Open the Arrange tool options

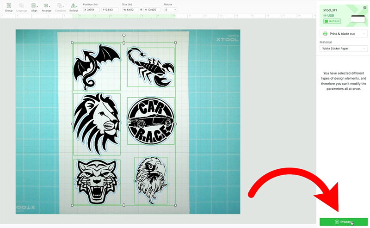pos(46,6)
